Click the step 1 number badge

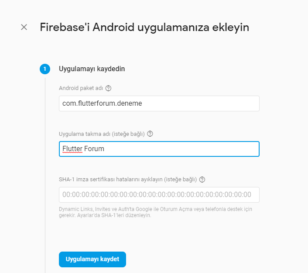coord(45,69)
